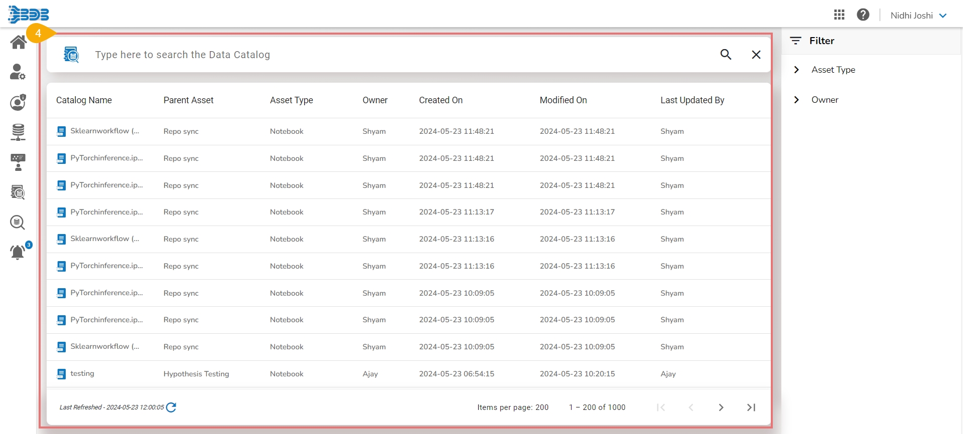Click the Parent Asset column header
Screen dimensions: 963x434
[x=188, y=100]
